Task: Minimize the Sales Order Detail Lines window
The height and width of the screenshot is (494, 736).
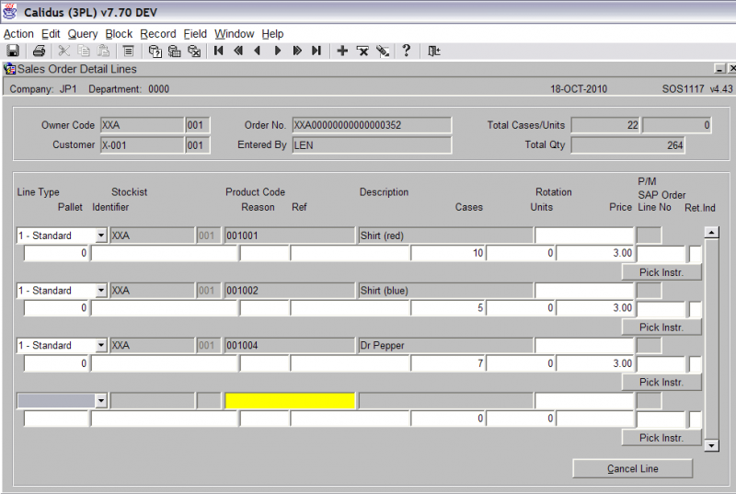Action: coord(719,69)
